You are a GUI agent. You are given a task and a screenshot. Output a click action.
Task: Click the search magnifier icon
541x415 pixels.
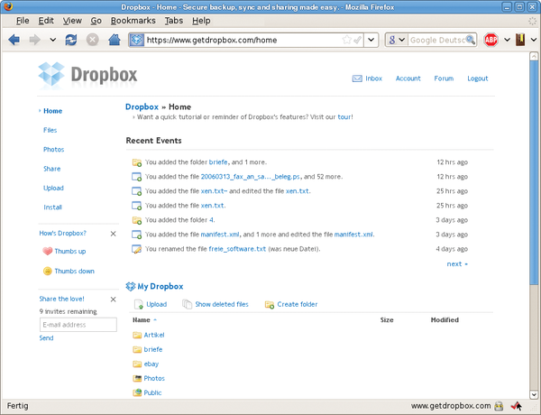tap(471, 40)
